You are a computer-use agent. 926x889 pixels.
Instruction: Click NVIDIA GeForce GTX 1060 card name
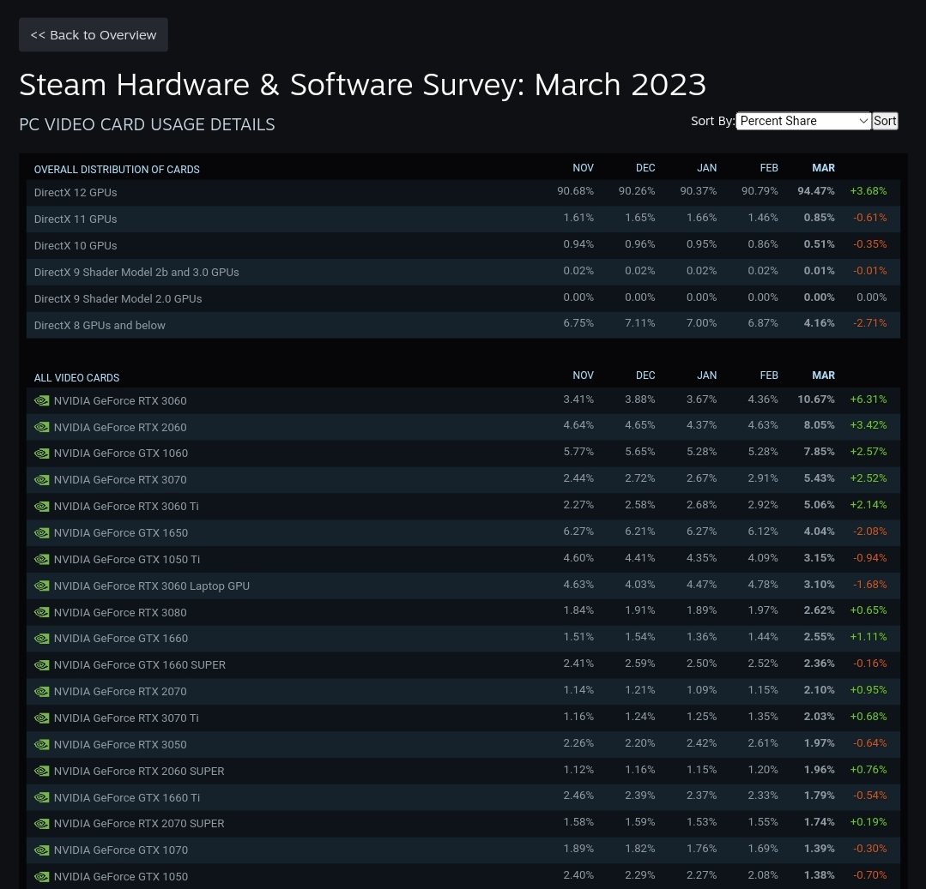(x=120, y=453)
